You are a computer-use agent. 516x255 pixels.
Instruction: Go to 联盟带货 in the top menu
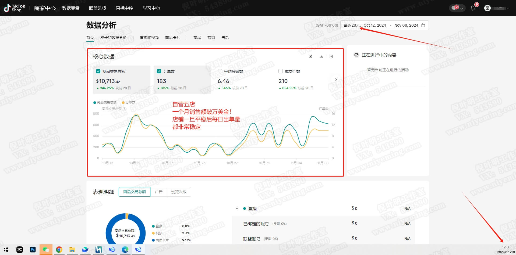point(98,8)
